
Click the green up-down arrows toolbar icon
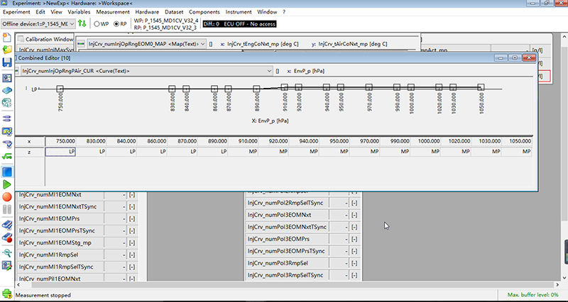pos(82,24)
